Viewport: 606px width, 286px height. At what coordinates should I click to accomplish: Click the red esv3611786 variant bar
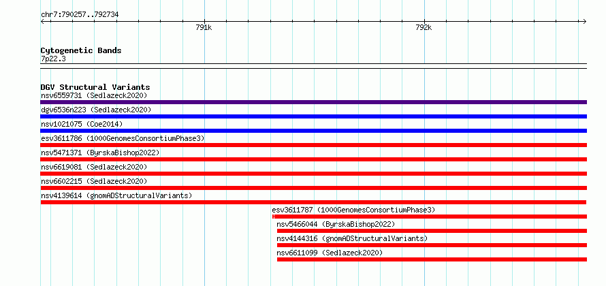pos(313,145)
